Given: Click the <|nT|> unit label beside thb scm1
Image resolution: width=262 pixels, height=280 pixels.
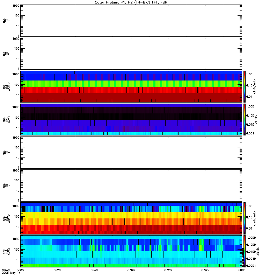Looking at the screenshot, I should 256,119.
